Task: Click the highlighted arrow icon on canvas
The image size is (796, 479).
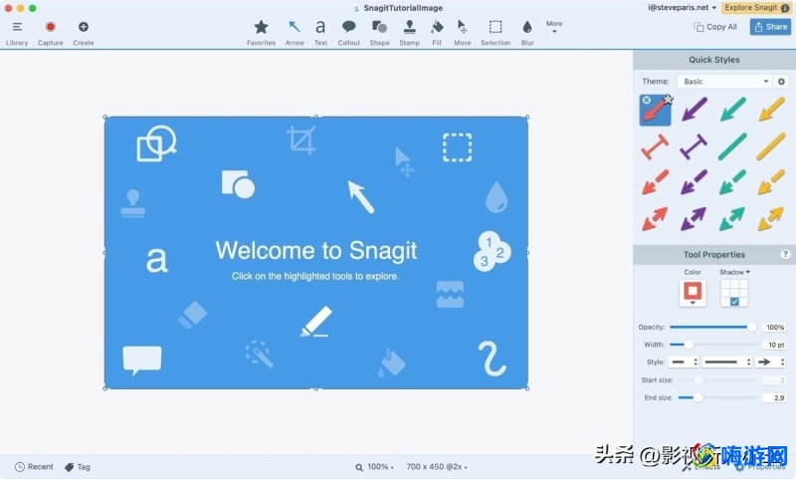Action: [x=361, y=196]
